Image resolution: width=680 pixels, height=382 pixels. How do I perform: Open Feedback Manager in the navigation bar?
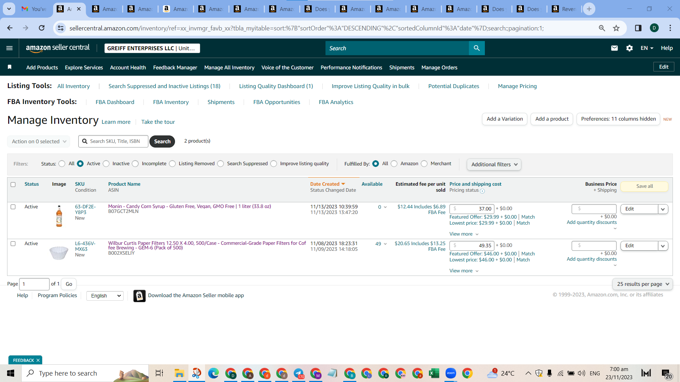175,68
